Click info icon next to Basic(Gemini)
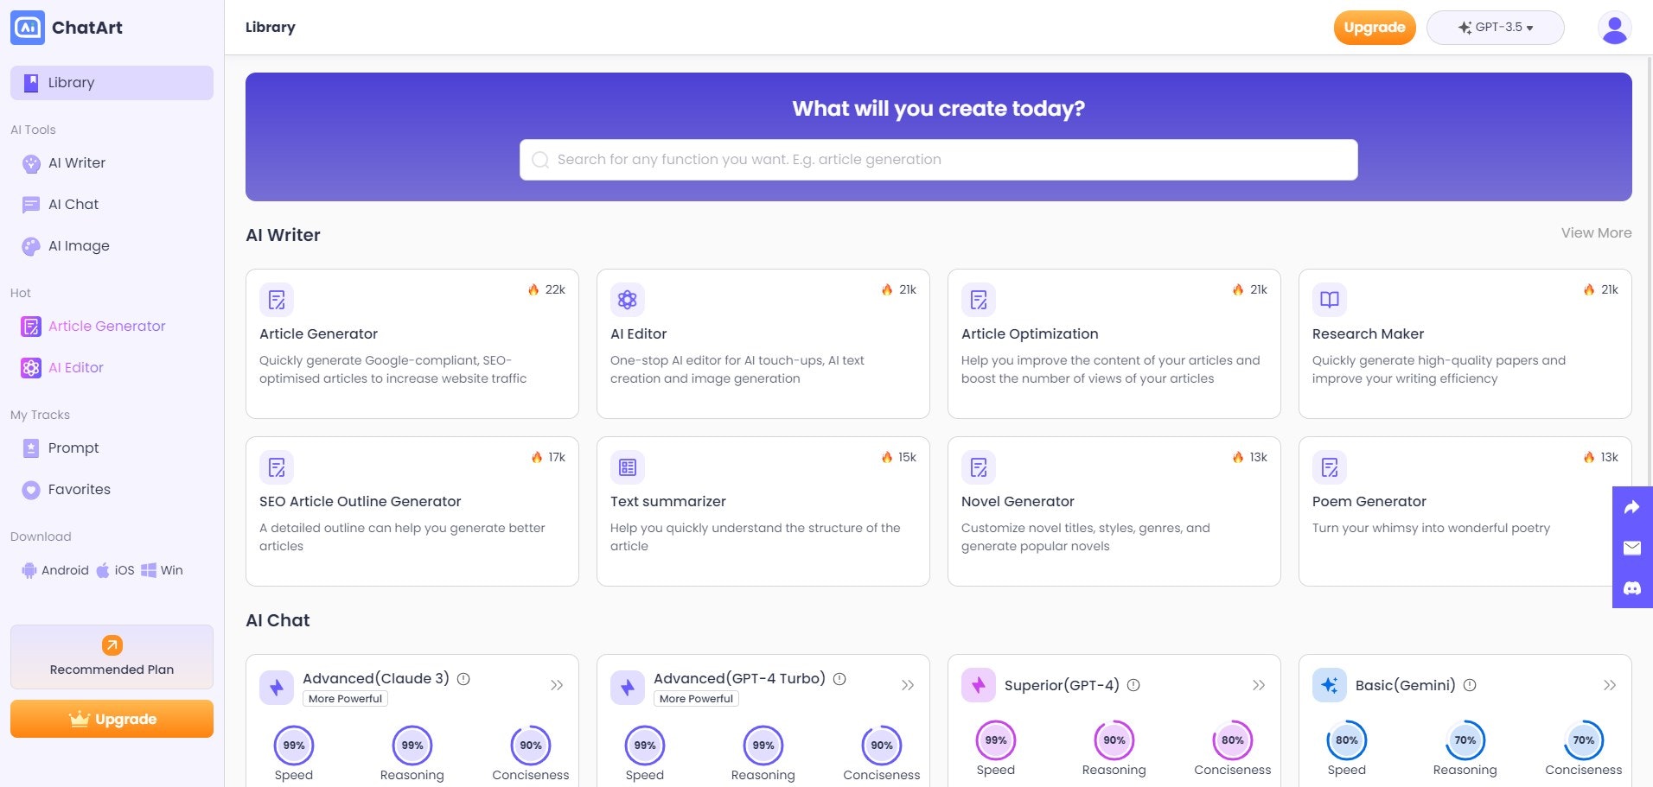 click(1470, 685)
